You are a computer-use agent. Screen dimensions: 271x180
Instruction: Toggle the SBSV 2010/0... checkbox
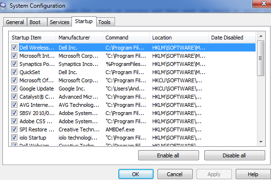tap(14, 113)
